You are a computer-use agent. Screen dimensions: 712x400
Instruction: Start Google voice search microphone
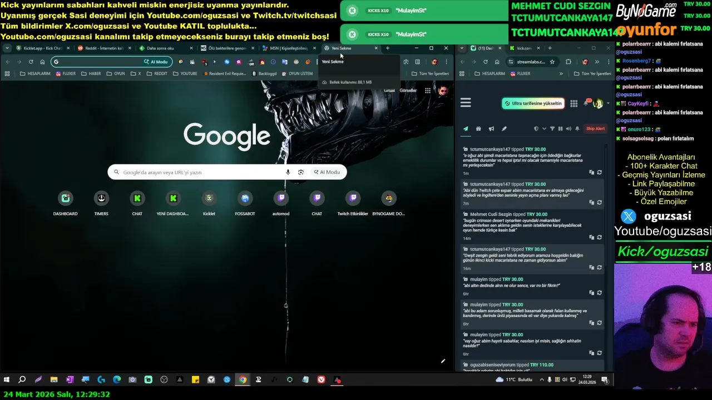tap(288, 172)
